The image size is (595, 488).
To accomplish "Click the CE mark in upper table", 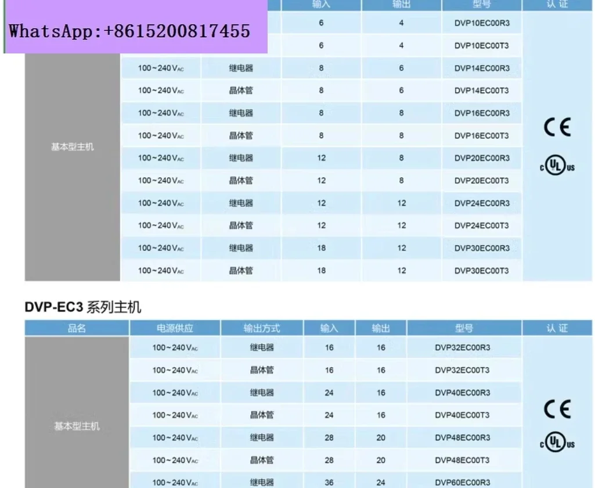I will tap(557, 127).
